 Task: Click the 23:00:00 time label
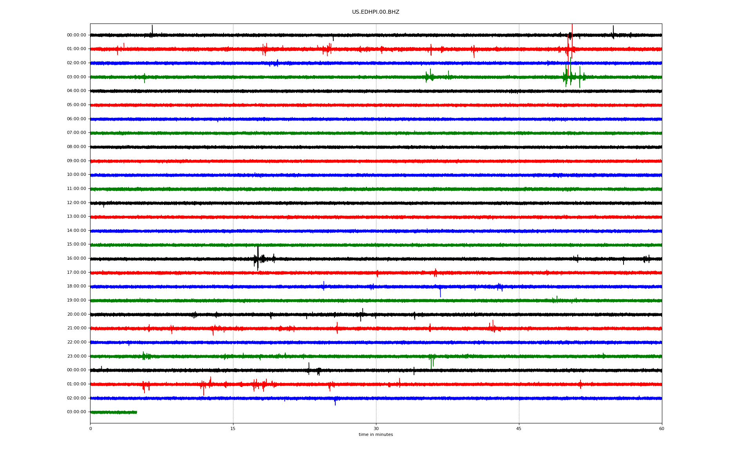(x=76, y=356)
